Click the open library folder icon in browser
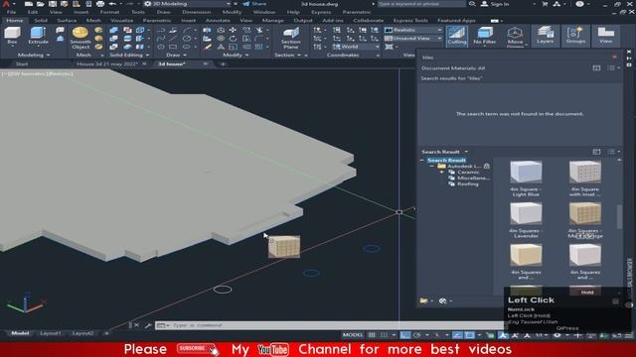The height and width of the screenshot is (357, 636). click(x=424, y=300)
